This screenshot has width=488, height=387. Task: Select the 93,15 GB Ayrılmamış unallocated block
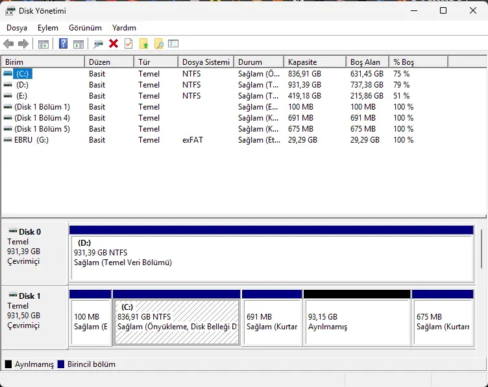357,318
